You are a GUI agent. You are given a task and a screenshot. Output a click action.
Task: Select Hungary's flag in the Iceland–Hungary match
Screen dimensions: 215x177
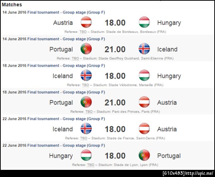[x=144, y=76]
